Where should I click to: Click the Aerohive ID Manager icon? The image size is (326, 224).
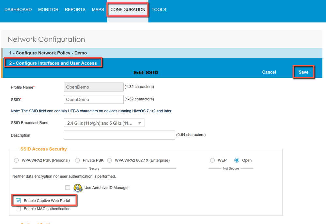[x=78, y=188]
